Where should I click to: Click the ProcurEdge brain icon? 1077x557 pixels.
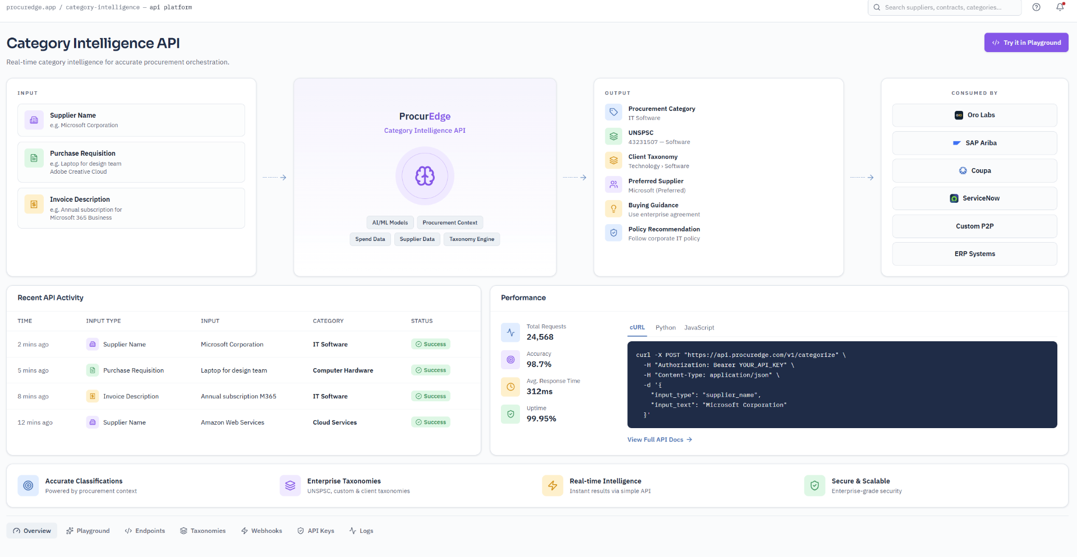425,176
